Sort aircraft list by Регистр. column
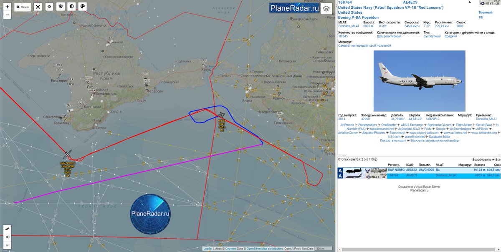This screenshot has height=252, width=501. coord(395,165)
